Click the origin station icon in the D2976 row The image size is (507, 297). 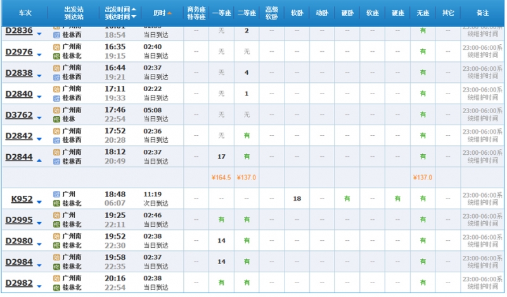pyautogui.click(x=56, y=47)
